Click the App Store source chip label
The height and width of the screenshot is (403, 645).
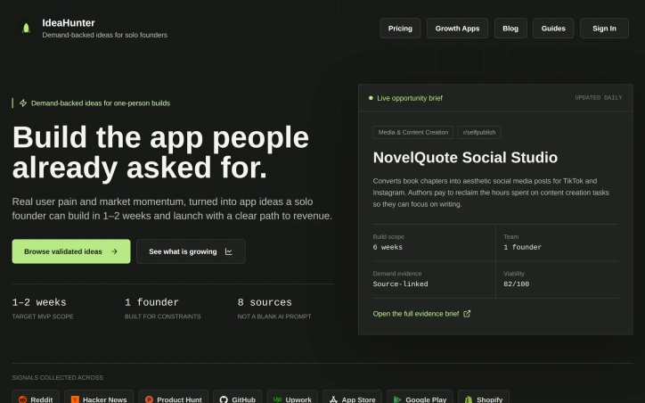359,399
